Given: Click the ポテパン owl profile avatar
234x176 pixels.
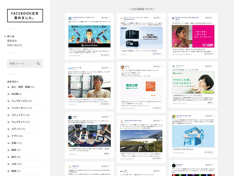Looking at the screenshot, I should click(122, 67).
